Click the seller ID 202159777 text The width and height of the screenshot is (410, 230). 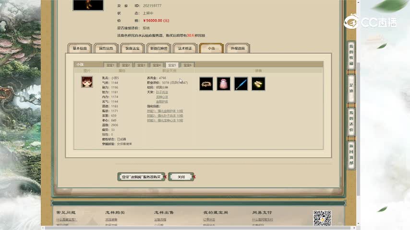coord(152,6)
